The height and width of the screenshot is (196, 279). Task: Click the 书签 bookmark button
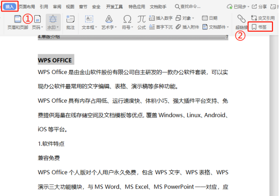[260, 27]
